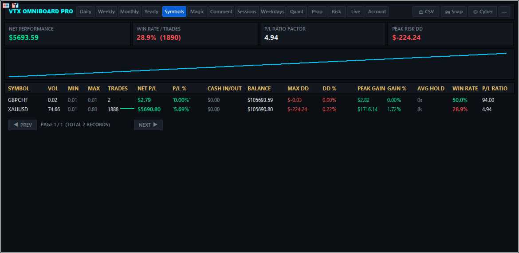This screenshot has width=519, height=253.
Task: Select the GBPCHF symbol row
Action: pos(259,100)
